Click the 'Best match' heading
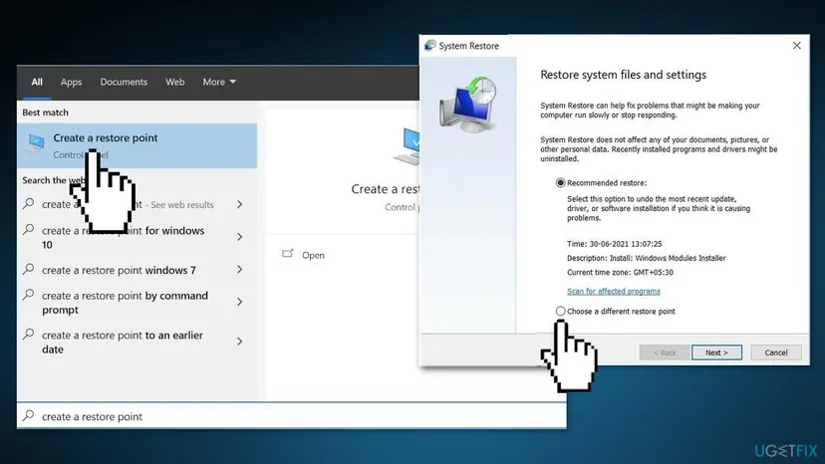Screen dimensions: 825x464 (45, 113)
